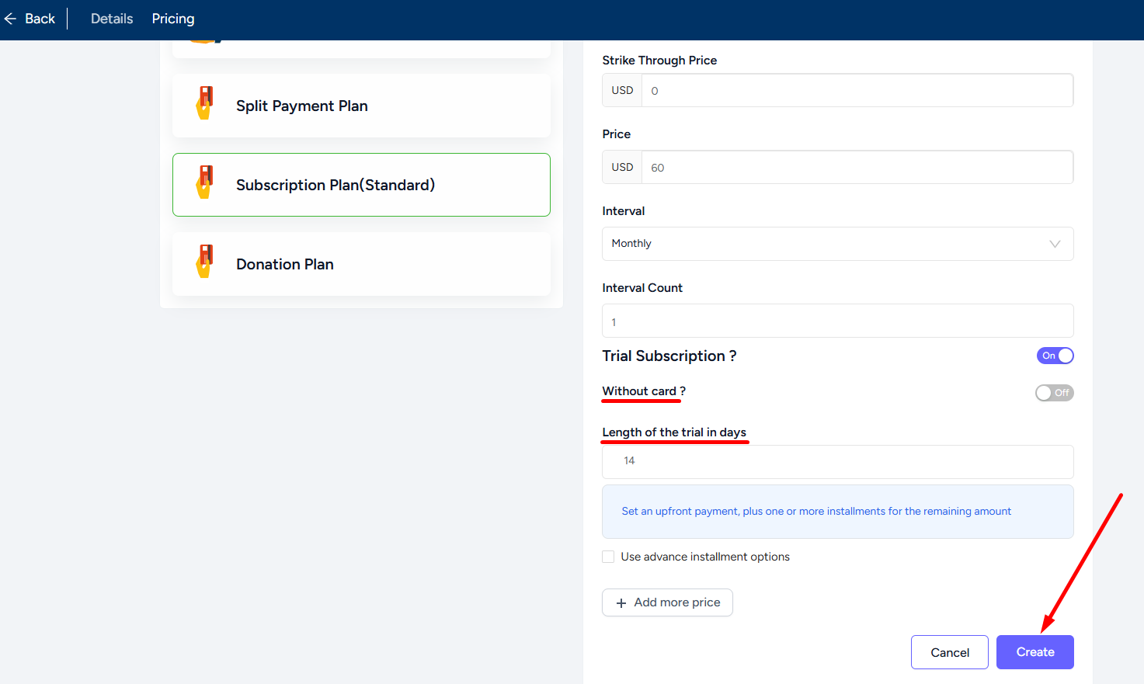This screenshot has height=684, width=1144.
Task: Enable the Without card switch
Action: (x=1054, y=393)
